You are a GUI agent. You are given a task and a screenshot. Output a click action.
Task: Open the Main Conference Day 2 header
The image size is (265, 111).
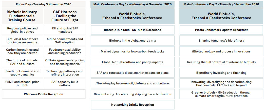coord(221,4)
